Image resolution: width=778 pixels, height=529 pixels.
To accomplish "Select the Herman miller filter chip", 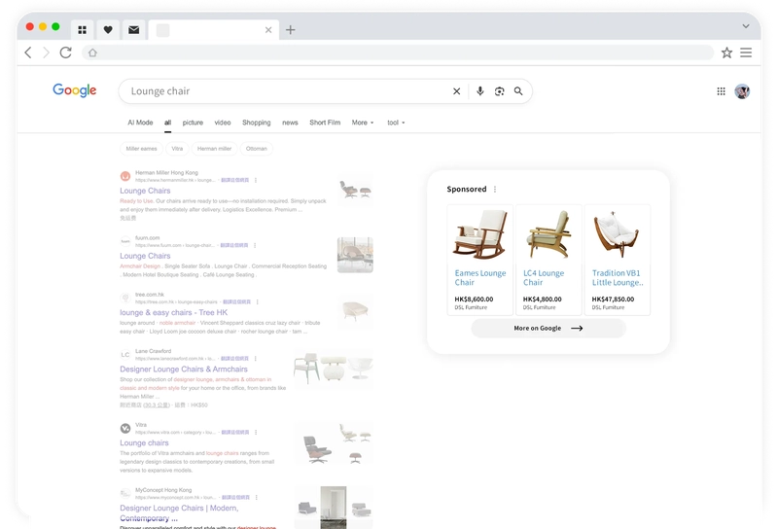I will 214,149.
